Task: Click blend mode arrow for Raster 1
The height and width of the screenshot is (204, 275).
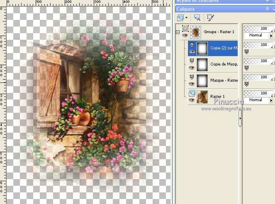Action: (x=271, y=100)
